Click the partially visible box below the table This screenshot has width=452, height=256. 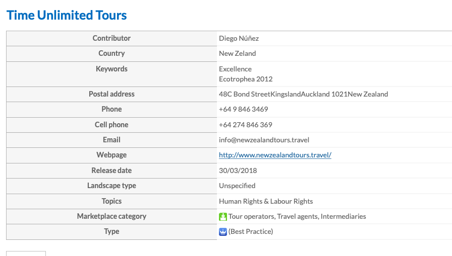pyautogui.click(x=26, y=253)
